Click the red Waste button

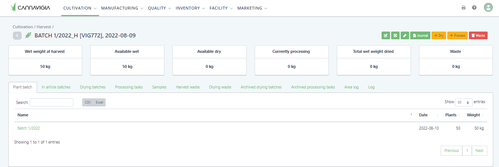[478, 36]
